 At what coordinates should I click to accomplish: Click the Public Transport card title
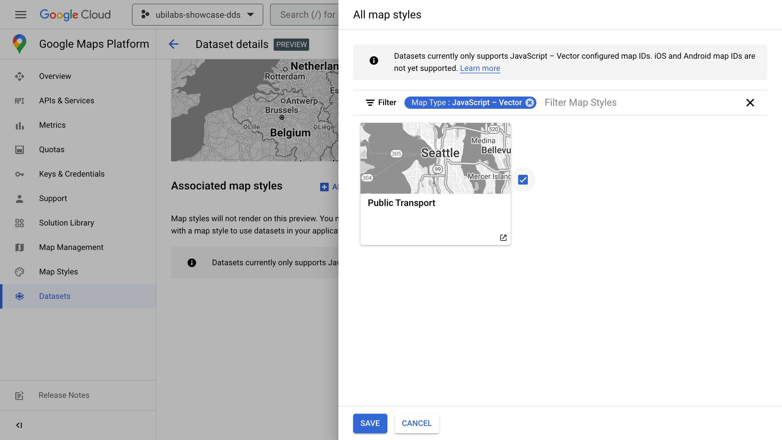pos(401,203)
